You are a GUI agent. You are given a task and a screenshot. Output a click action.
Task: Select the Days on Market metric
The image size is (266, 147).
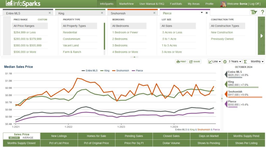pyautogui.click(x=209, y=136)
